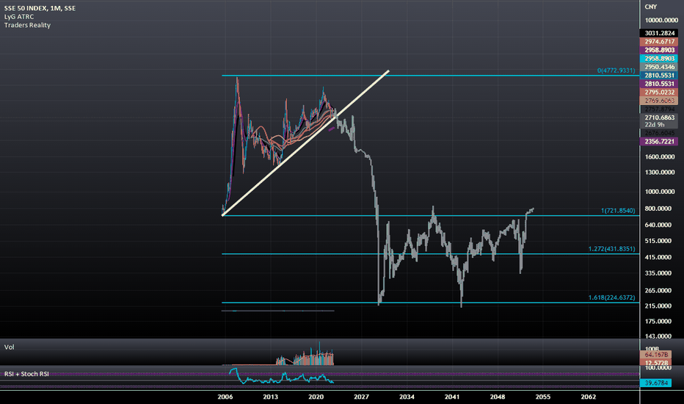Viewport: 684px width, 404px height.
Task: Click the 2795.0232 price tag
Action: [659, 92]
